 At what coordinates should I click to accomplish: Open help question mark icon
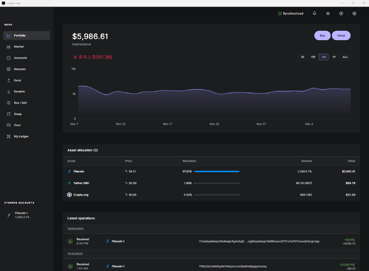341,14
